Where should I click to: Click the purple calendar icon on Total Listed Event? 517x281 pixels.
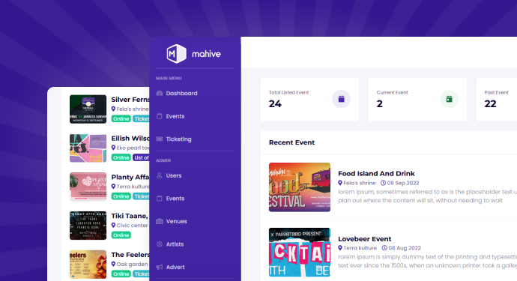341,99
